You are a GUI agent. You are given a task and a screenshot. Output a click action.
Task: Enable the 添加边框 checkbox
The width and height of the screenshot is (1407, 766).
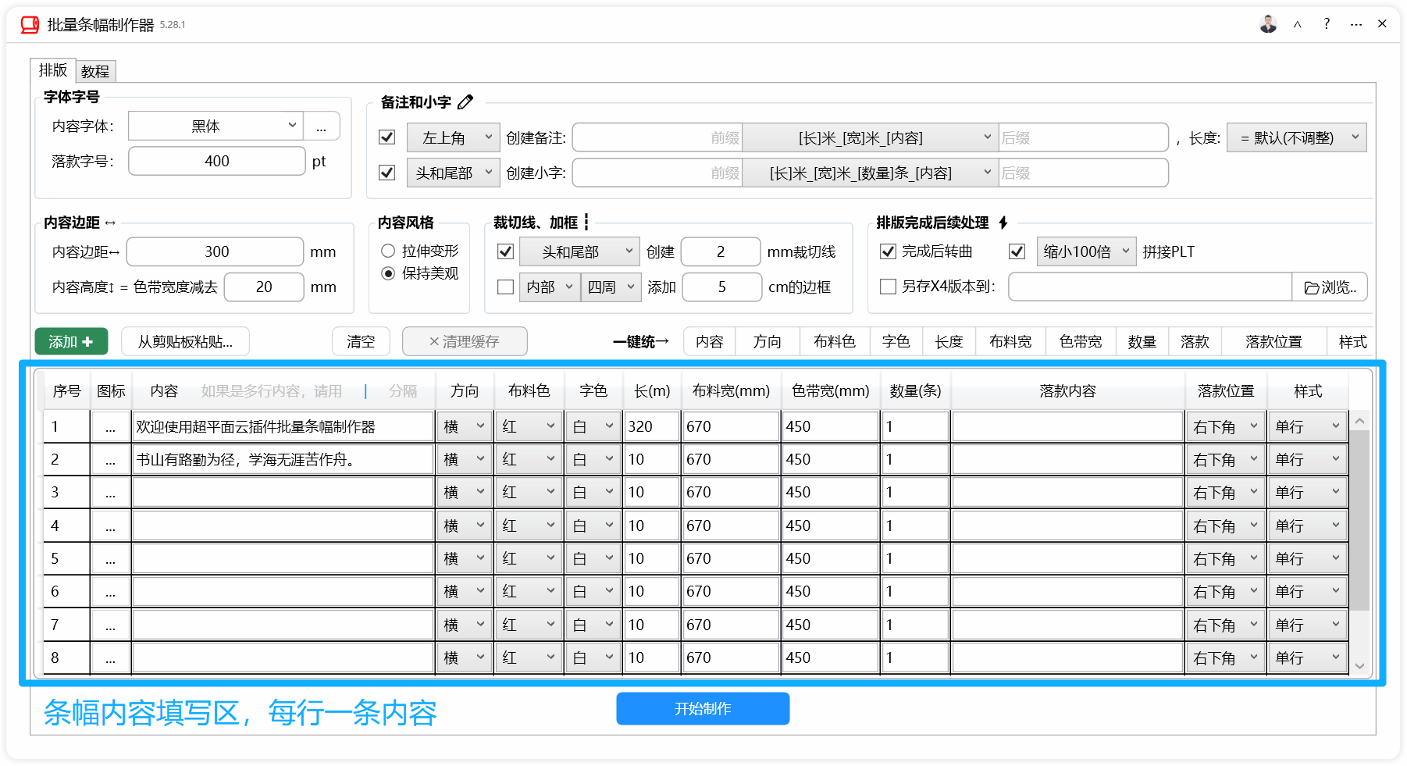coord(506,287)
